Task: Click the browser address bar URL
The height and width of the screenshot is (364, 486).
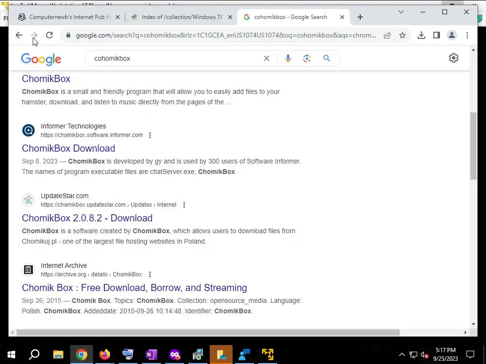Action: click(226, 35)
